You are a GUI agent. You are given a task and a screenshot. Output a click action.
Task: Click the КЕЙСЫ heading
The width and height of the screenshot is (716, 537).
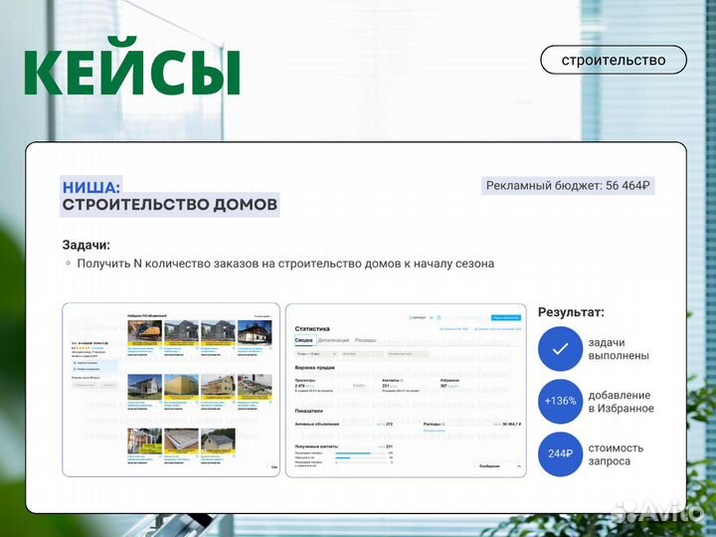pos(132,68)
